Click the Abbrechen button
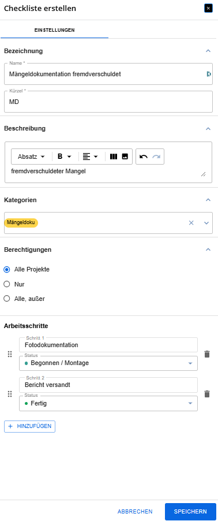The image size is (218, 521). (135, 512)
